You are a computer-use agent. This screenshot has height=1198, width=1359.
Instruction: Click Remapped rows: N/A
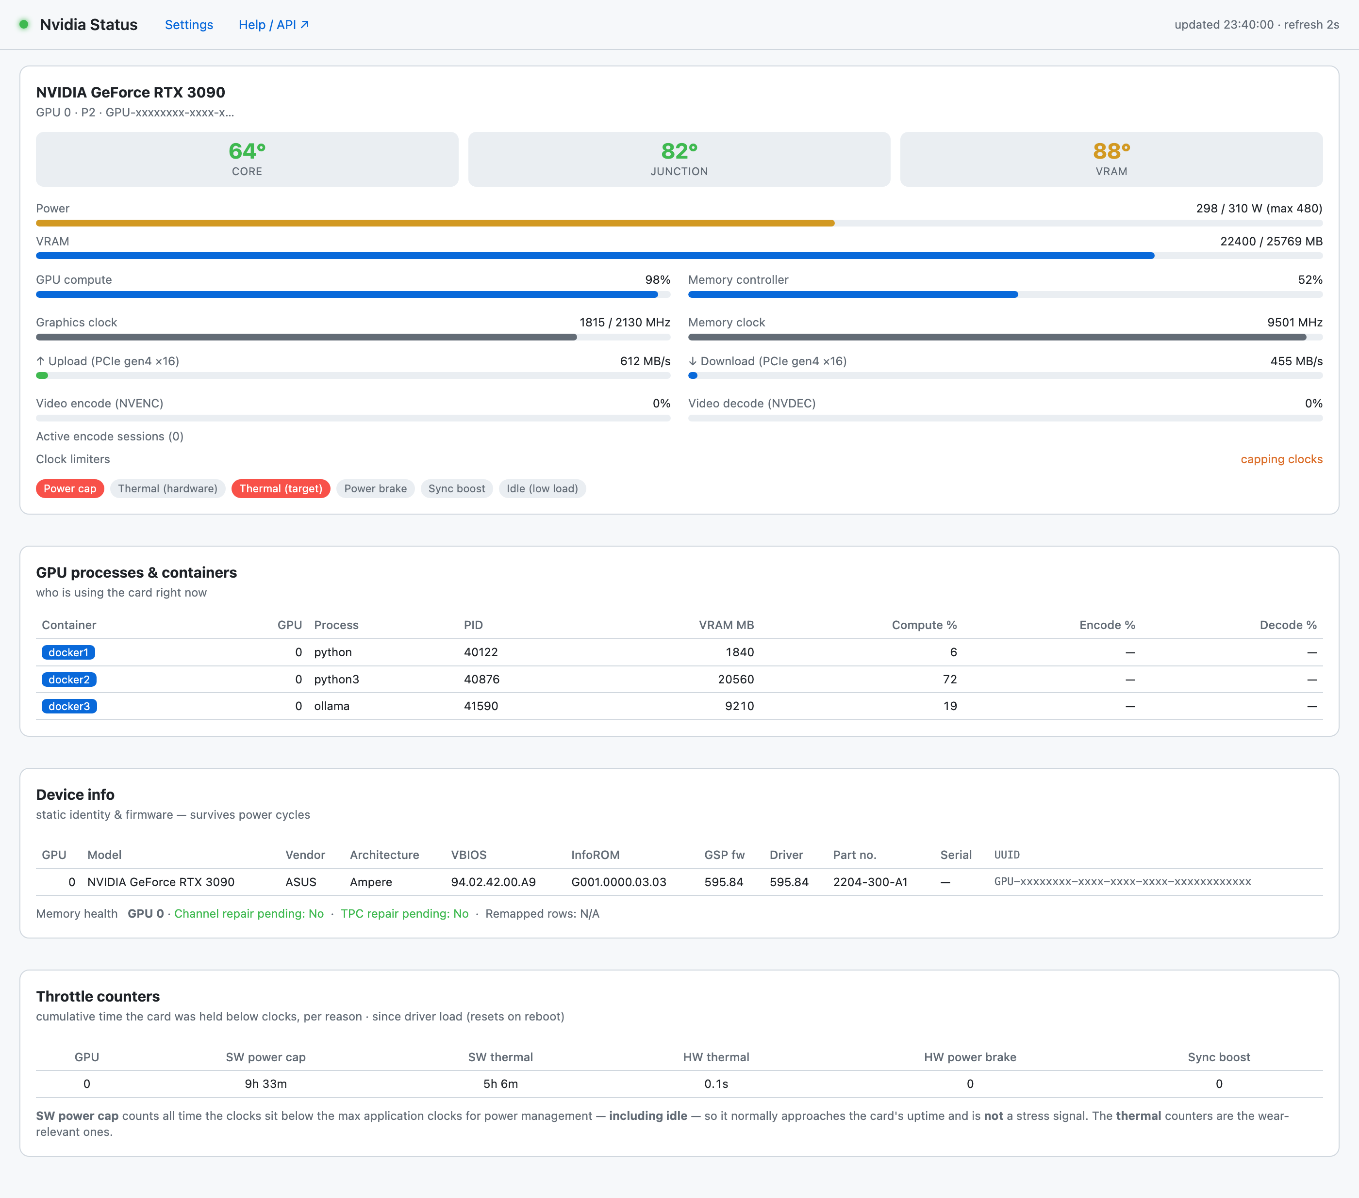click(x=542, y=914)
